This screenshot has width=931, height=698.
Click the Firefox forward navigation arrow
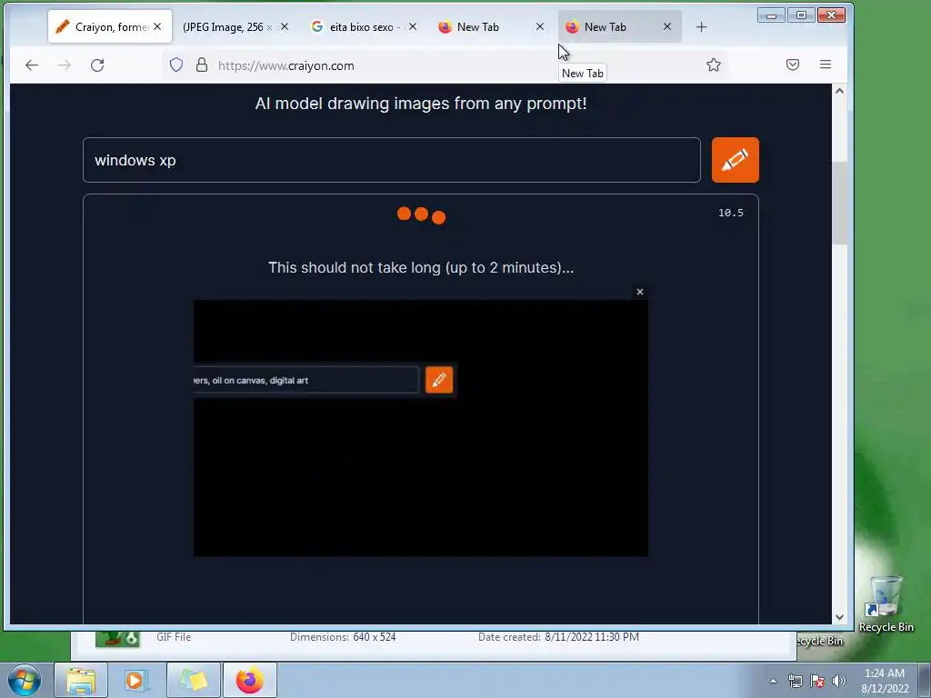[x=65, y=65]
